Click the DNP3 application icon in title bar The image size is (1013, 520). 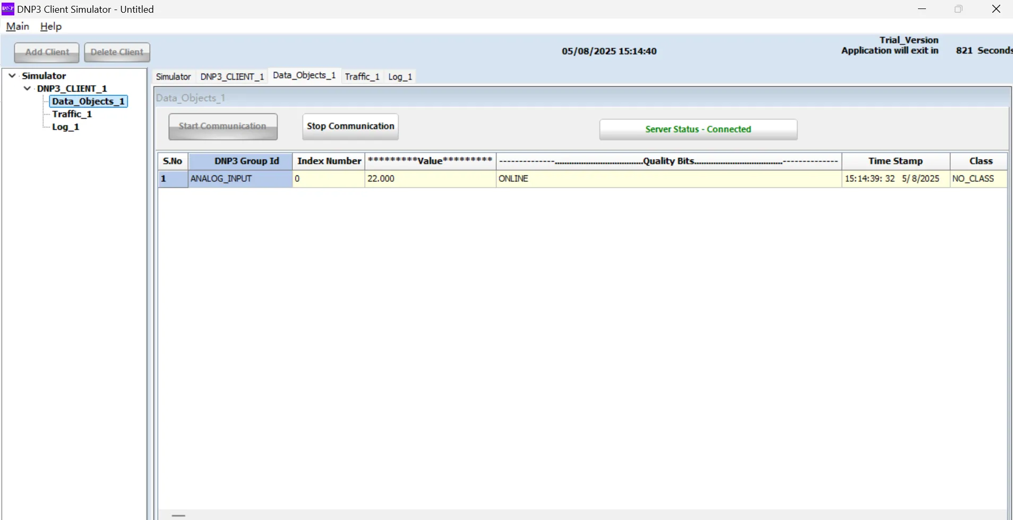pyautogui.click(x=8, y=9)
